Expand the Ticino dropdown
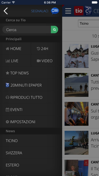The image size is (99, 176). [x=89, y=24]
